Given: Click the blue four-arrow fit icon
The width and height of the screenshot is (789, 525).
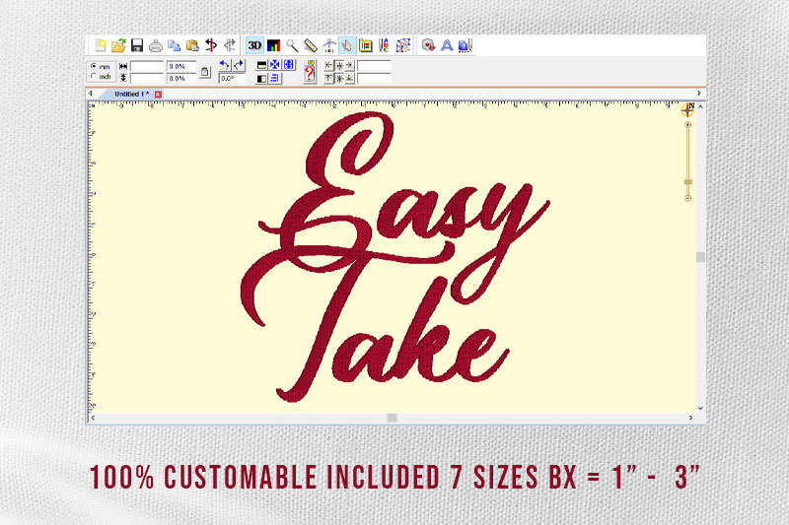Looking at the screenshot, I should [x=275, y=65].
